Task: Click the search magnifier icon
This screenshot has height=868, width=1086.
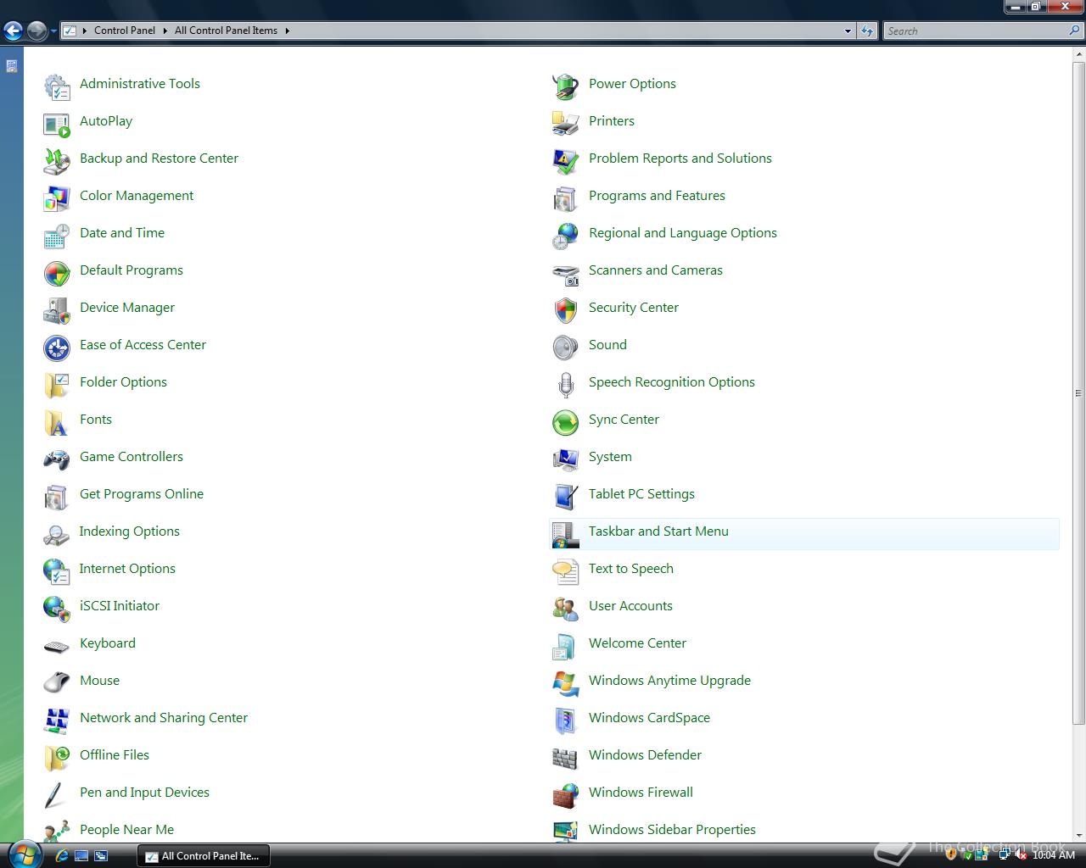Action: (1076, 31)
